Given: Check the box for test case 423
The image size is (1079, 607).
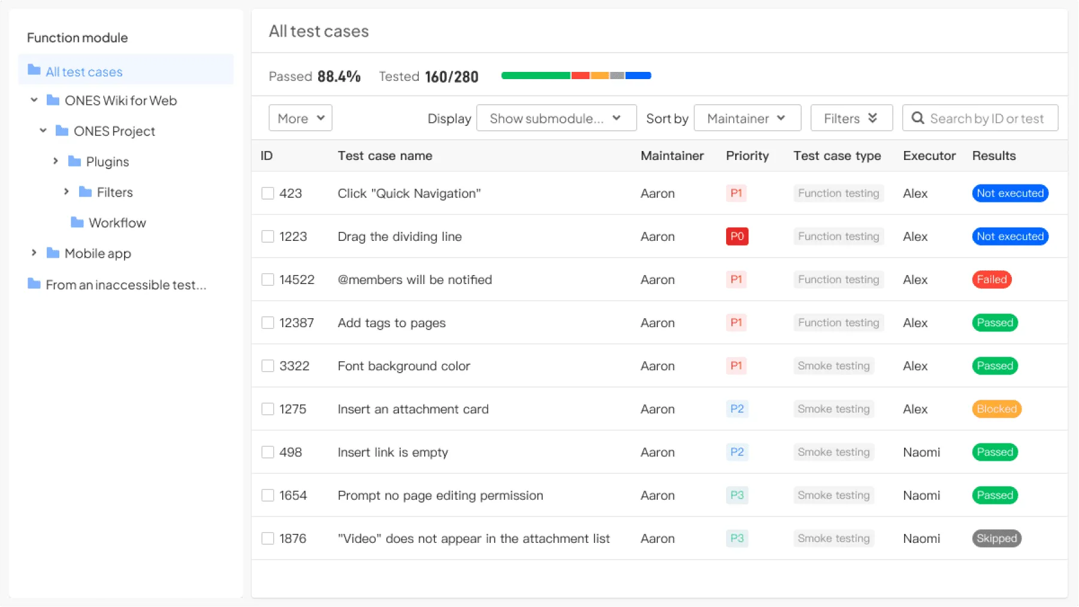Looking at the screenshot, I should point(268,193).
